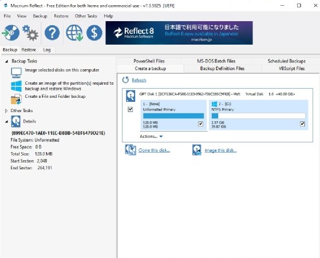
Task: Click the Windows flag icon on partition C:
Action: point(214,104)
